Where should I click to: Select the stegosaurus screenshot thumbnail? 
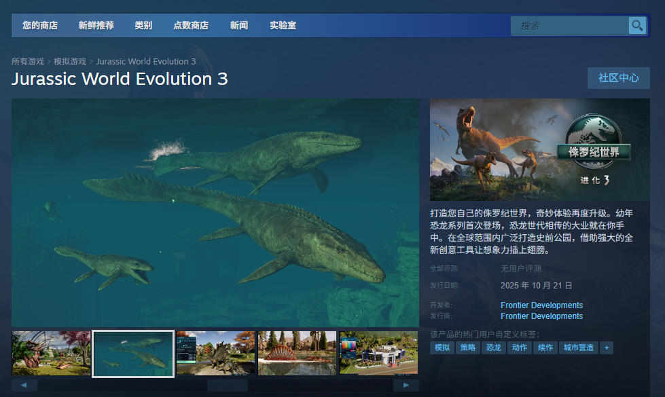pyautogui.click(x=215, y=353)
